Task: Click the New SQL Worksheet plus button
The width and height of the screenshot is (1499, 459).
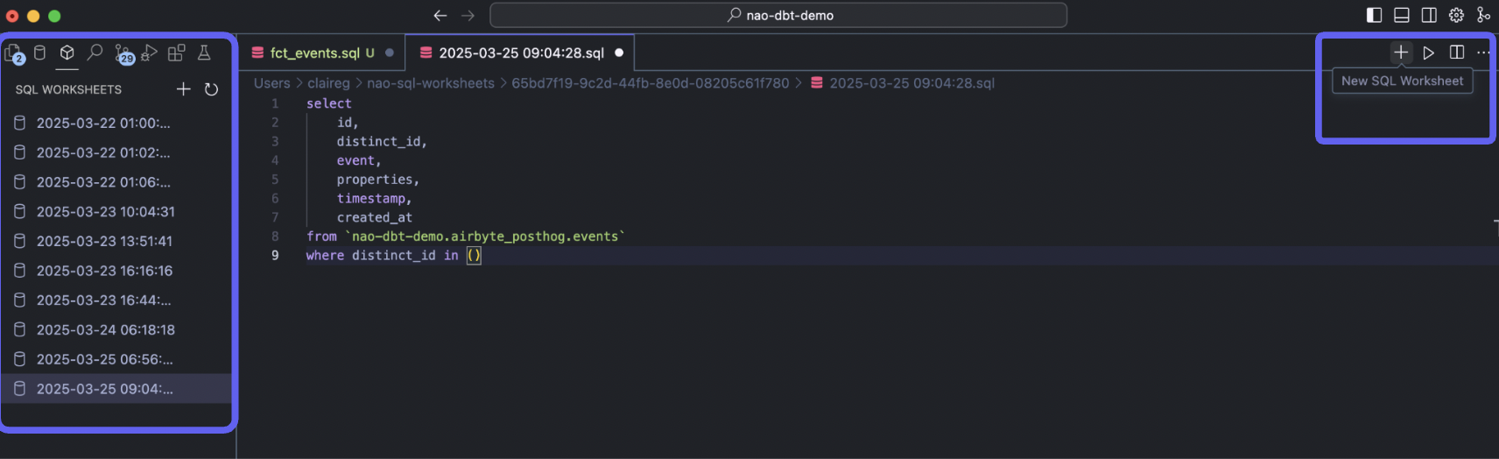Action: (1401, 53)
